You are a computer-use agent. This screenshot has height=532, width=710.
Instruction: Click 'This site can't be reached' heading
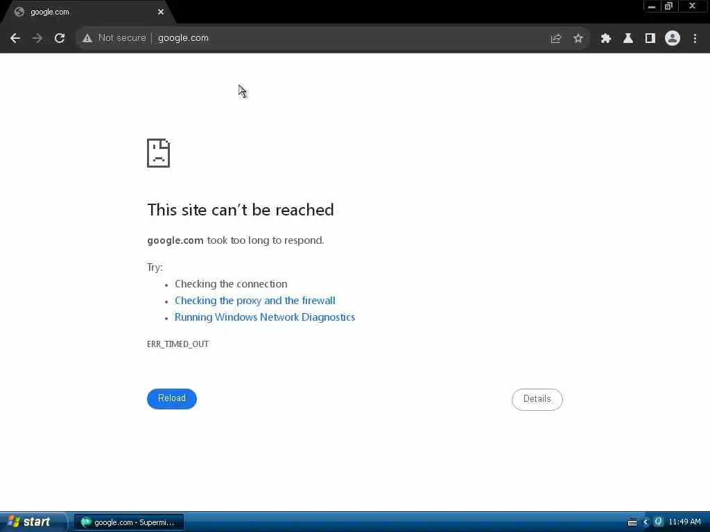[241, 210]
